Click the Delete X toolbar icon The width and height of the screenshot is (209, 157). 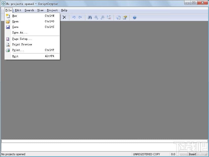coord(64,17)
